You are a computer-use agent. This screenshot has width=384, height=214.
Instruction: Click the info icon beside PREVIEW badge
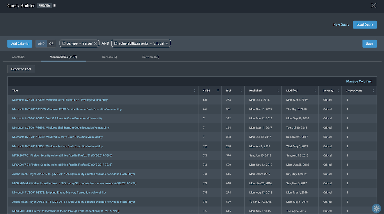point(55,5)
